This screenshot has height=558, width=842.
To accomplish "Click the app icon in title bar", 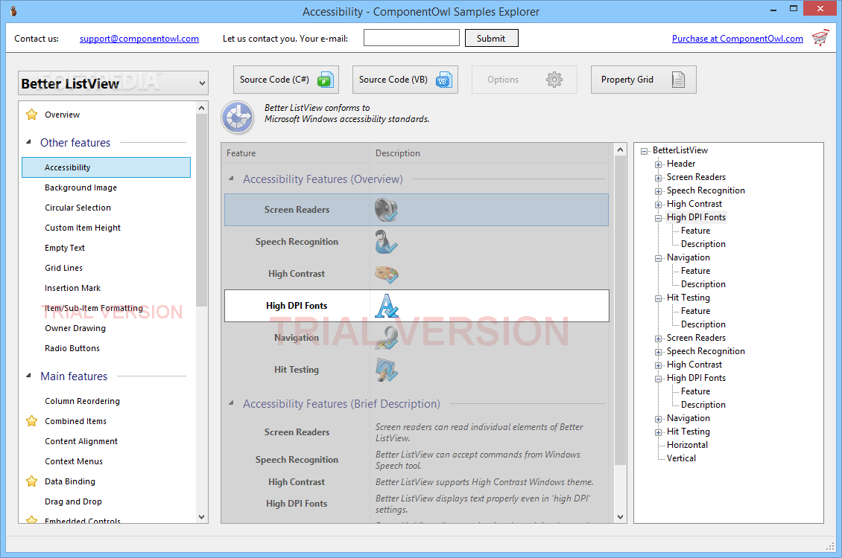I will (13, 10).
